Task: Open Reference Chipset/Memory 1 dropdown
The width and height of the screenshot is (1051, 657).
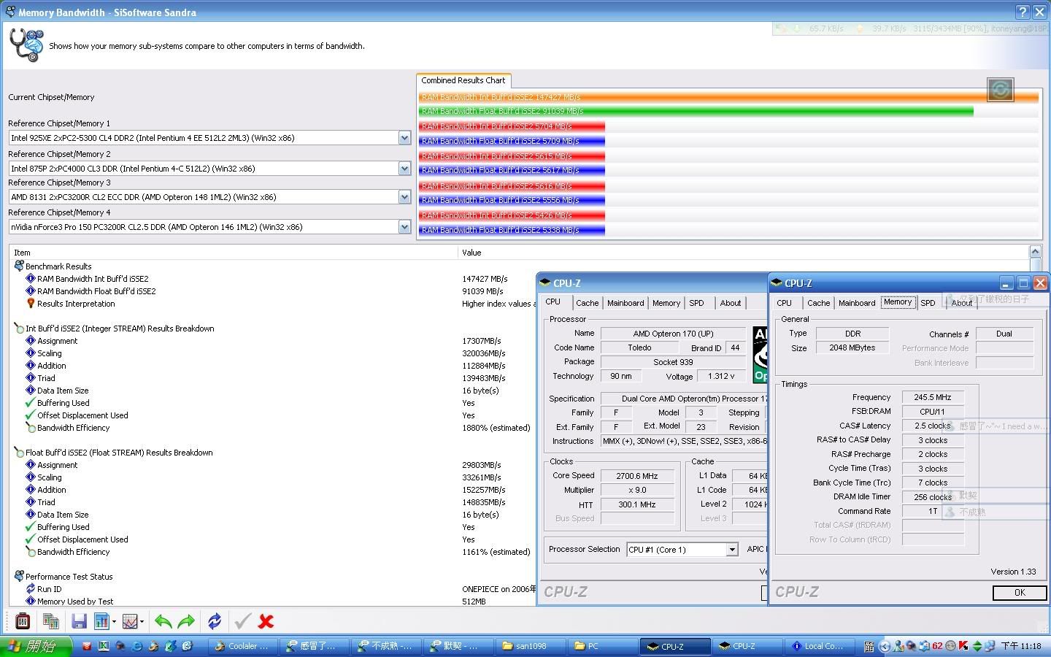Action: click(x=404, y=137)
